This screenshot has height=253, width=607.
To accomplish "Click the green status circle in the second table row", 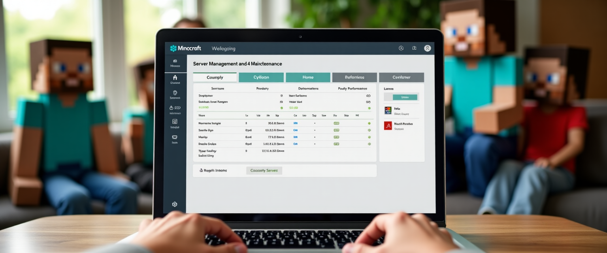I will point(369,130).
